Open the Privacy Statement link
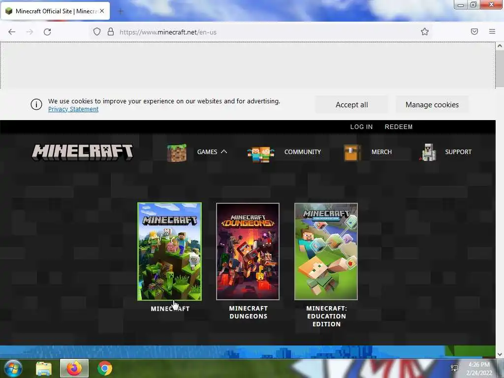Screen dimensions: 504x378 point(73,109)
